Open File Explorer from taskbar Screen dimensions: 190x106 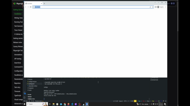[x=53, y=104]
